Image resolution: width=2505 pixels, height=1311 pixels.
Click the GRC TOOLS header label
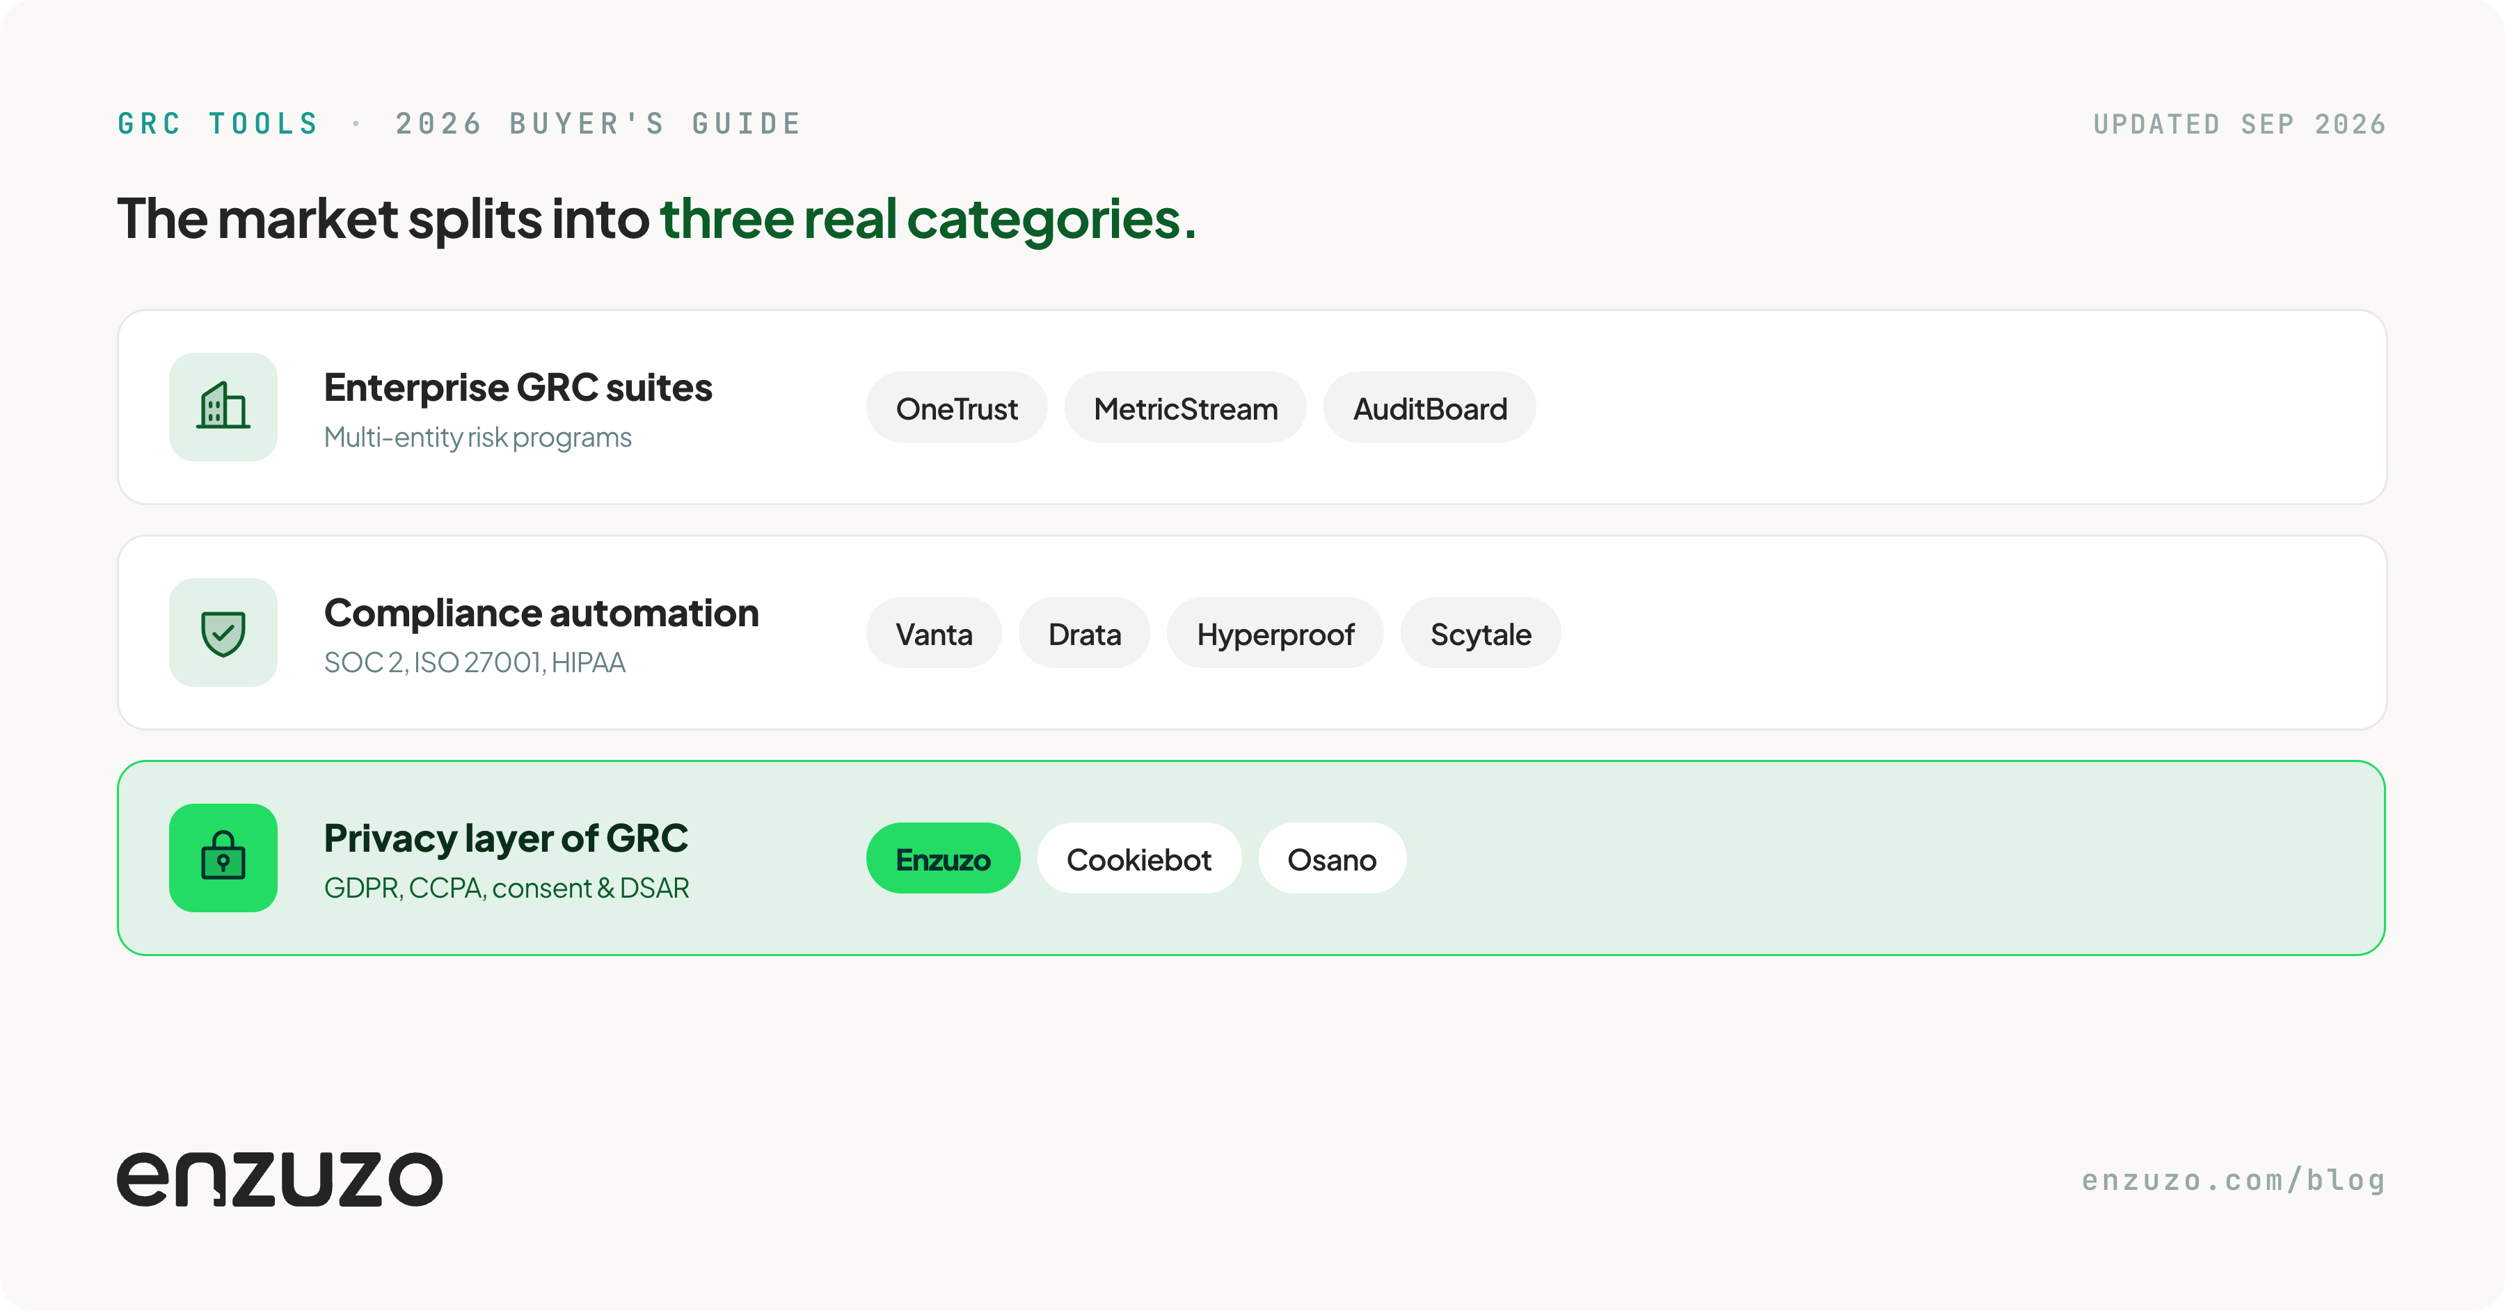[x=218, y=123]
